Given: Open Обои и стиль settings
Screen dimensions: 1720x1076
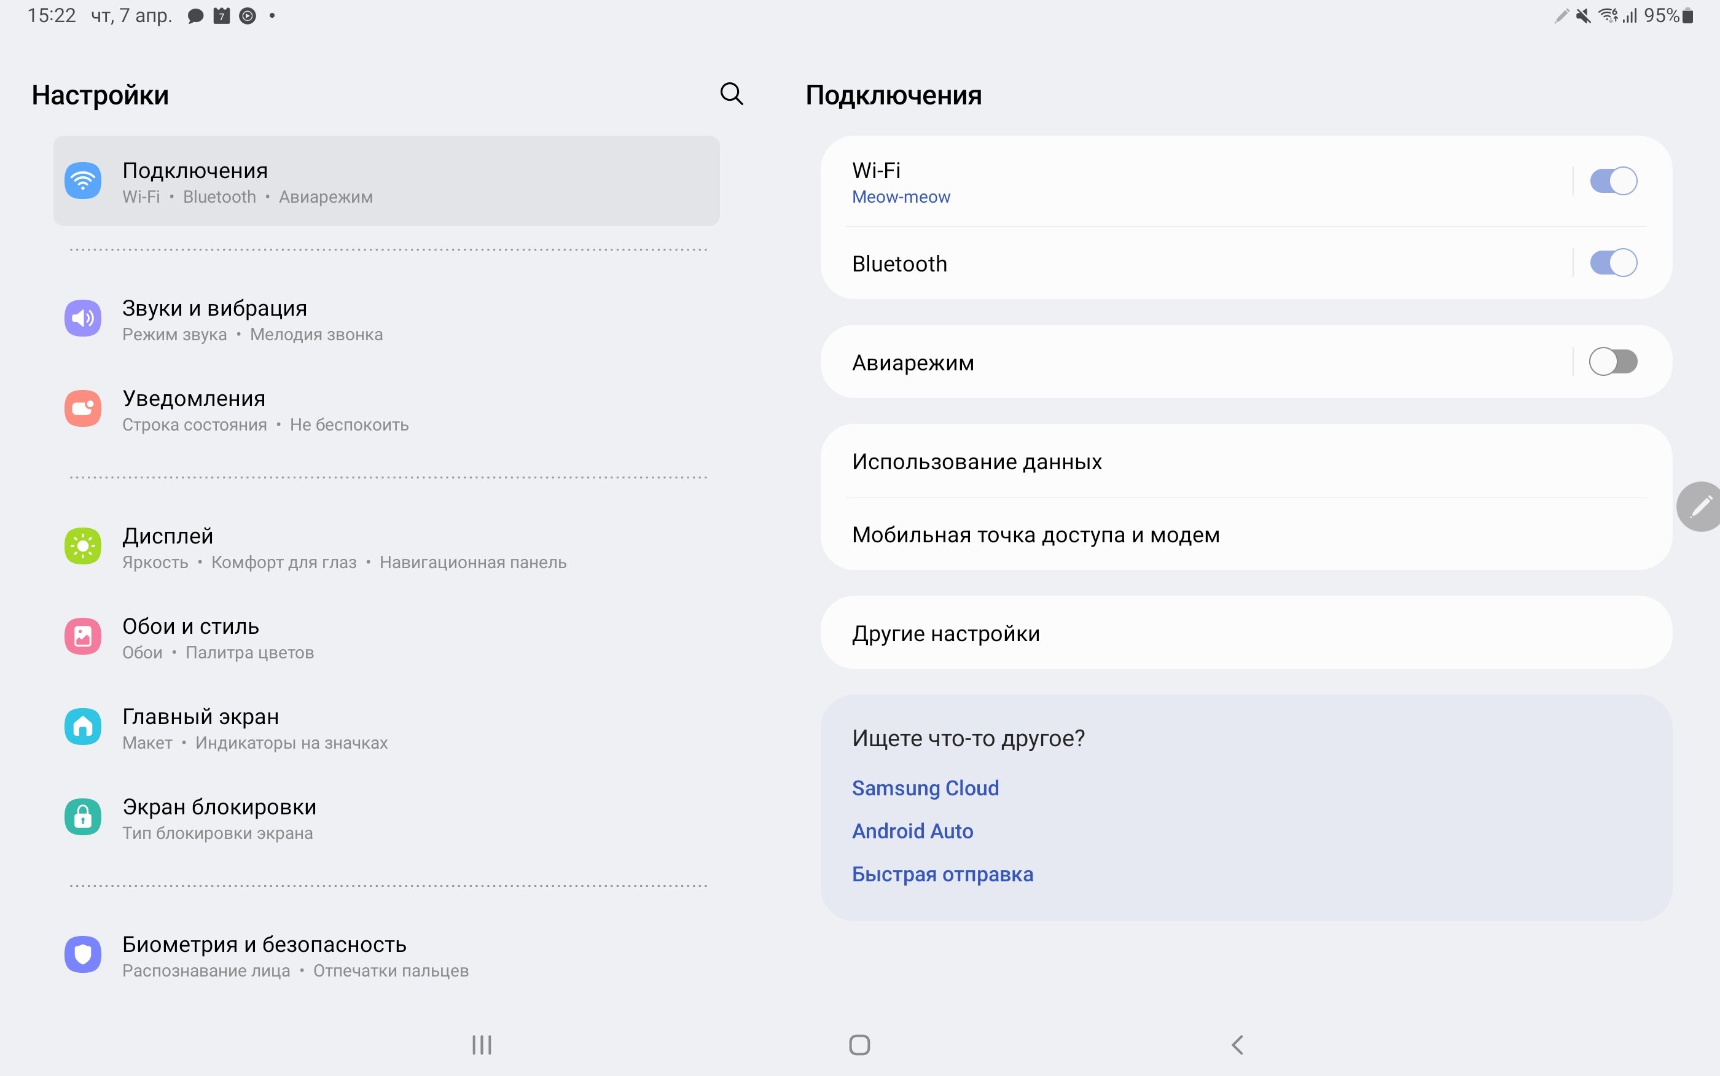Looking at the screenshot, I should tap(386, 637).
